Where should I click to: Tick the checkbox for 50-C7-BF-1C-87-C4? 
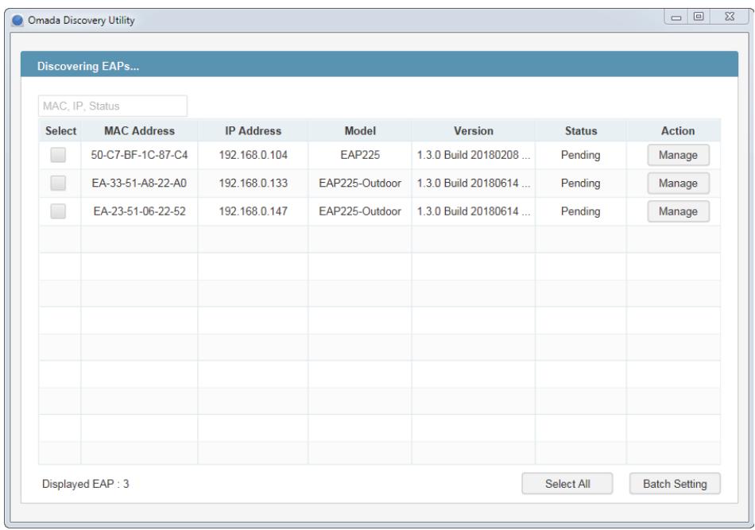(58, 155)
